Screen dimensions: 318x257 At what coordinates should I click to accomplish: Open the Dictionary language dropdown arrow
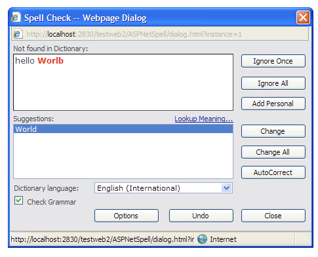pyautogui.click(x=226, y=188)
